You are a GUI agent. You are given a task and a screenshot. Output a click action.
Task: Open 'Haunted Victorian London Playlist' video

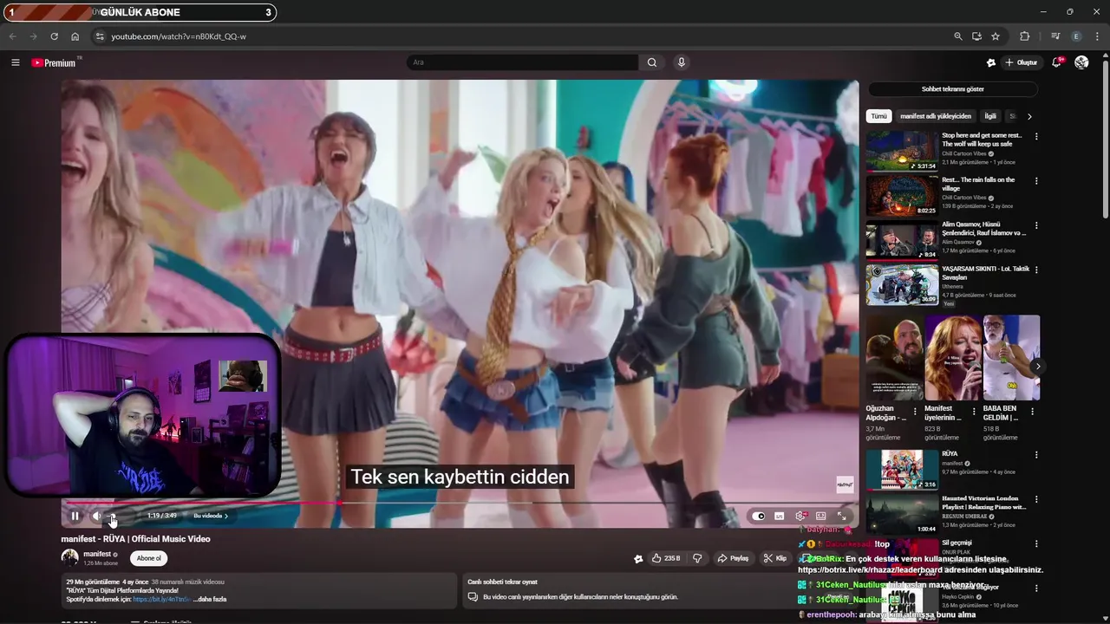coord(902,514)
